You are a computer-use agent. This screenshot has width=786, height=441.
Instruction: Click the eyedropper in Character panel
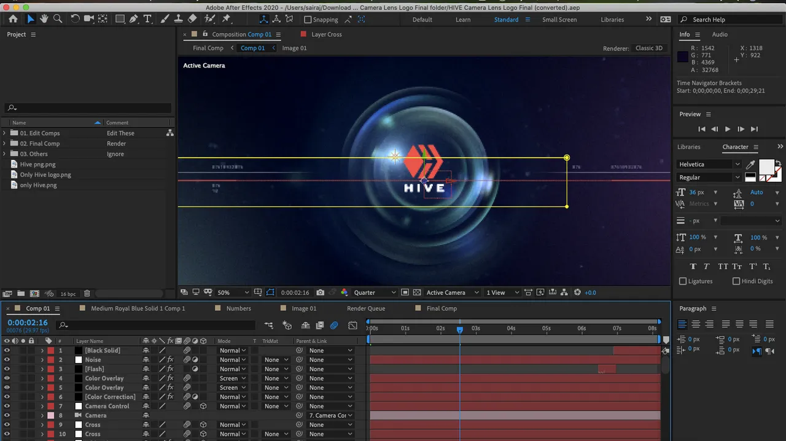tap(750, 165)
